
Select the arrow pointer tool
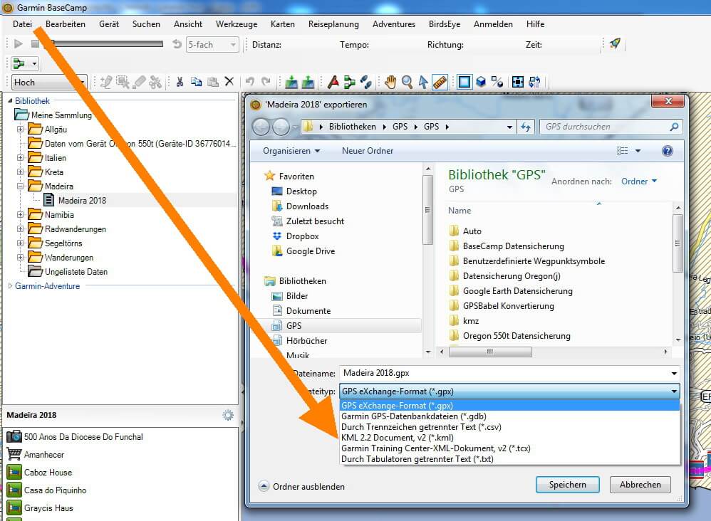[x=423, y=82]
